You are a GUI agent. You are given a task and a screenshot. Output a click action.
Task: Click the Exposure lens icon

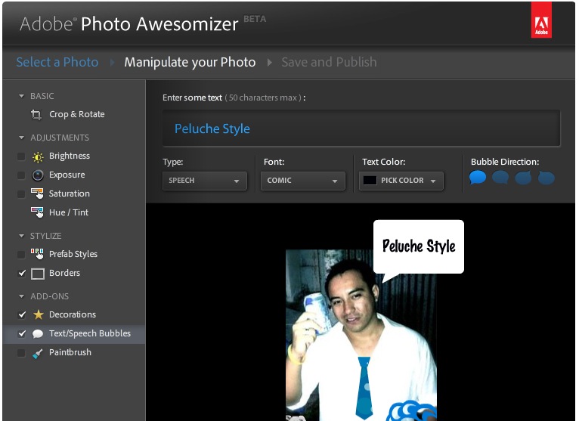(38, 175)
